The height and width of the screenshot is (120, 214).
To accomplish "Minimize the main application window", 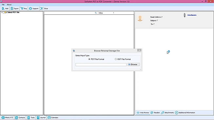I will 202,1.
